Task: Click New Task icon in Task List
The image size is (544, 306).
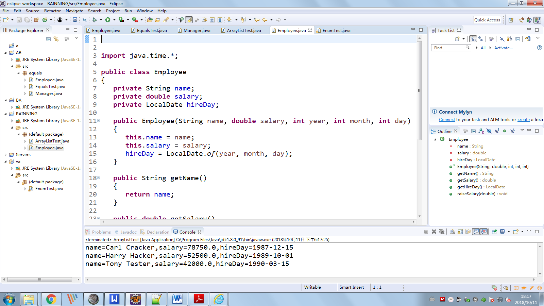Action: tap(458, 39)
